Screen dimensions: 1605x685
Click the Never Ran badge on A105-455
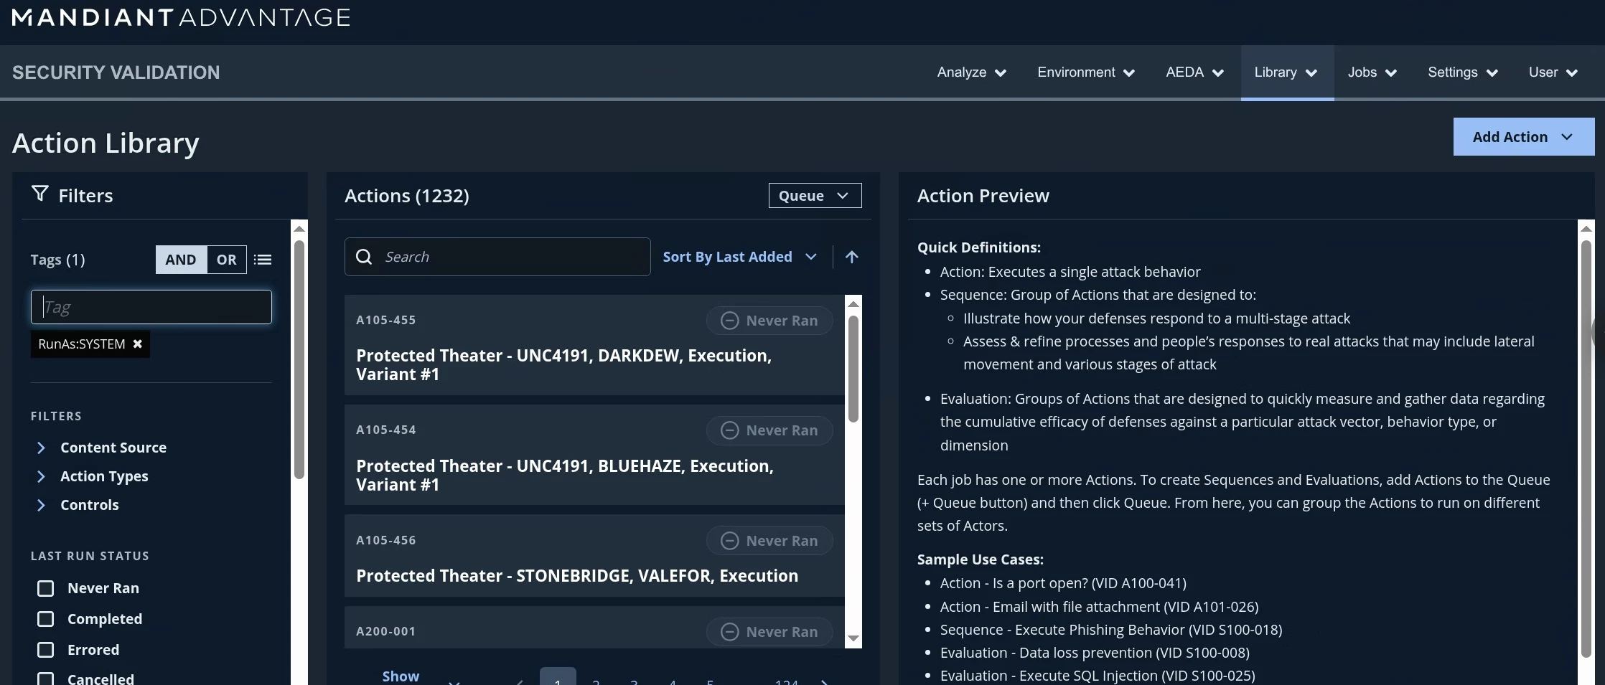tap(769, 321)
